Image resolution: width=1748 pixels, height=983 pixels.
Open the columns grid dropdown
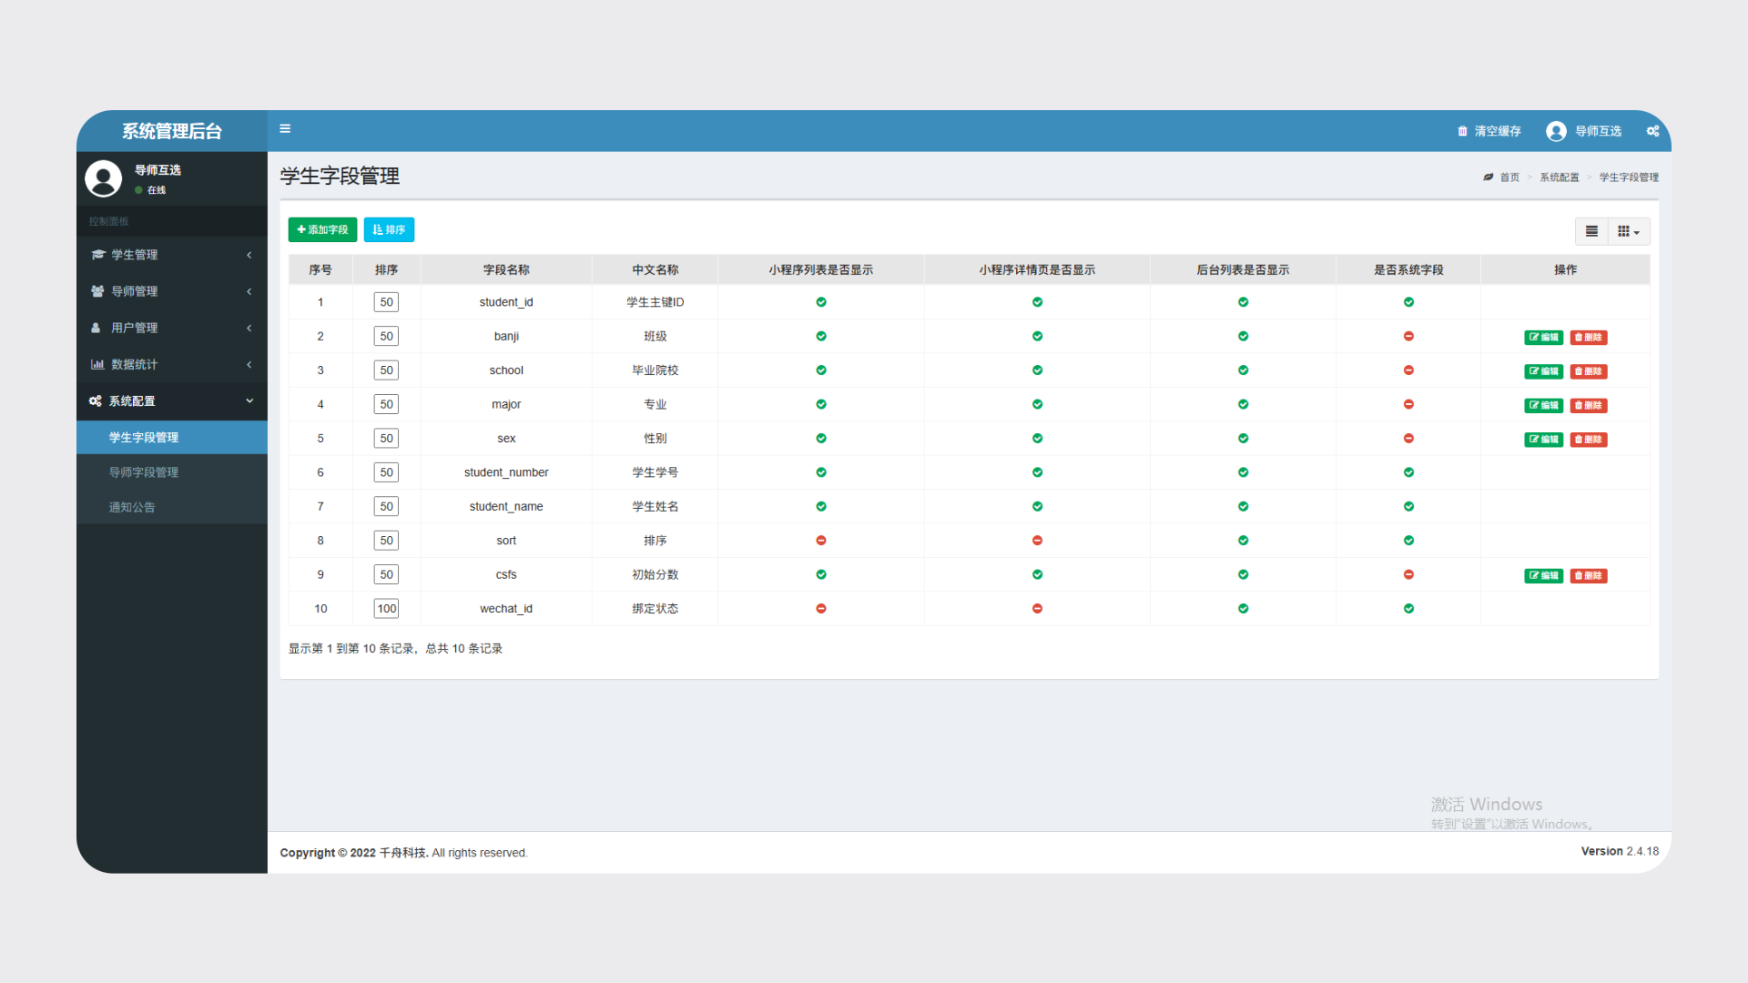click(x=1629, y=231)
